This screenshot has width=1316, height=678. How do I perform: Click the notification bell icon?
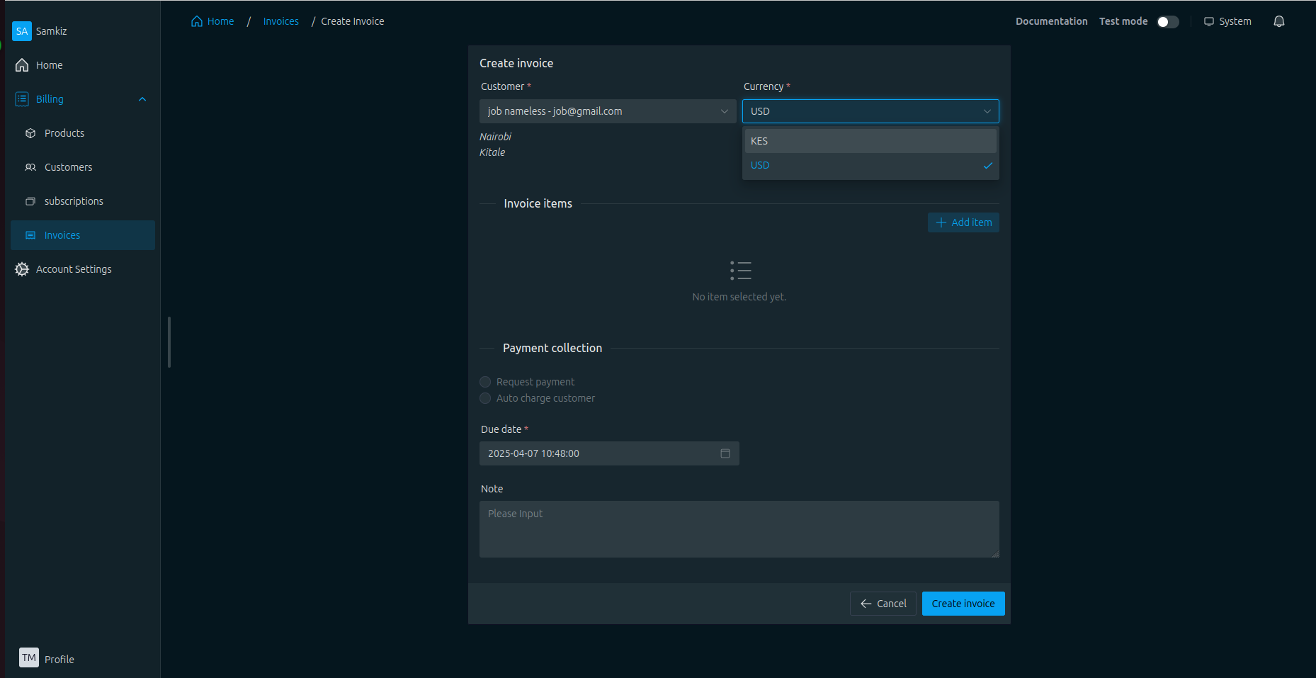point(1278,21)
